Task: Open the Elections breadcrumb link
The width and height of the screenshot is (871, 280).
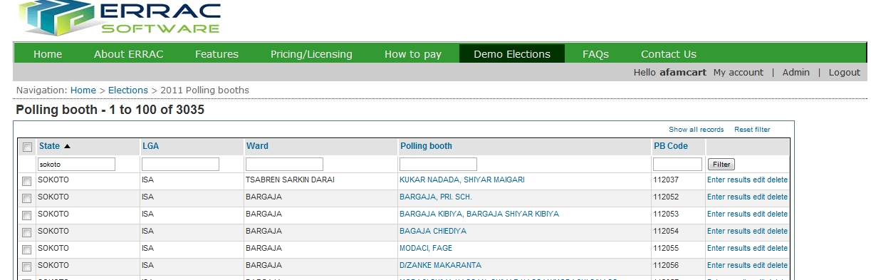Action: click(128, 90)
